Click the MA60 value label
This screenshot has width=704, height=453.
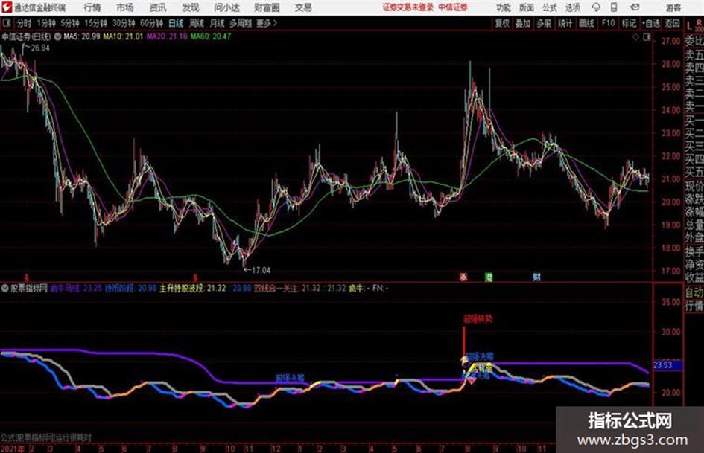[211, 36]
